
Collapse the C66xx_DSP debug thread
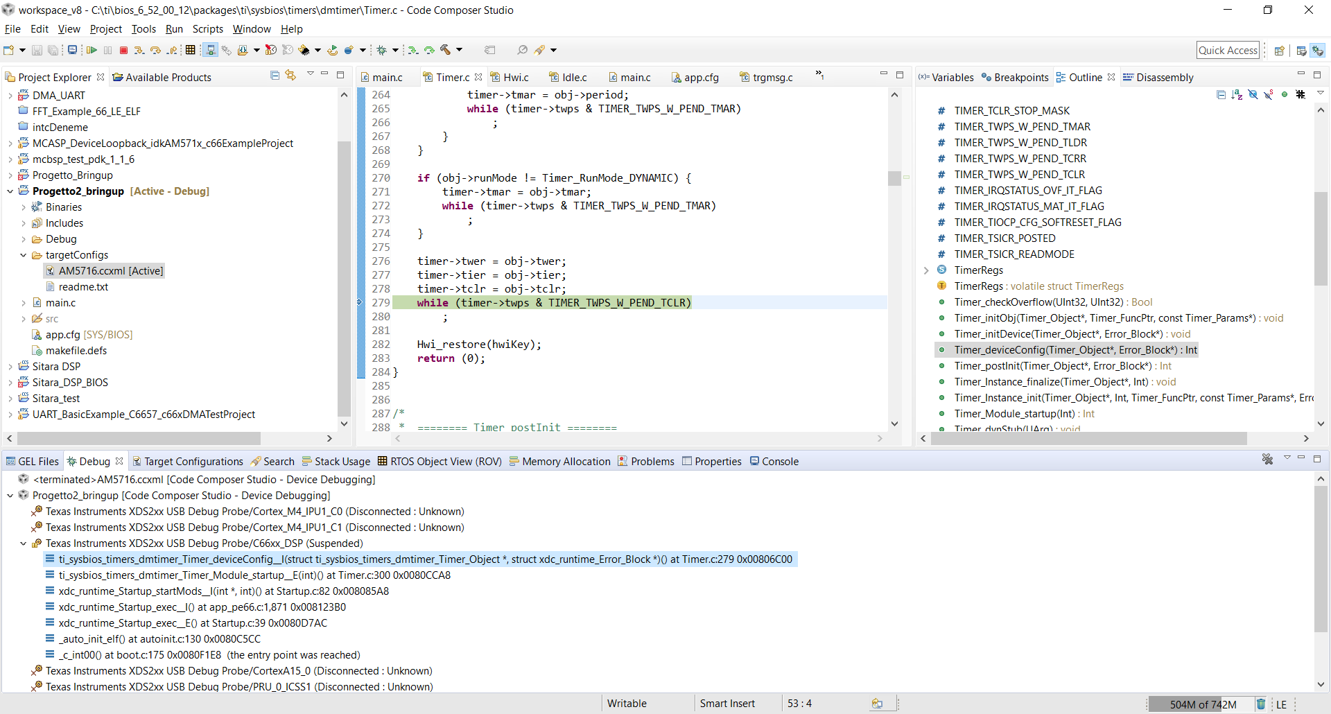coord(24,543)
